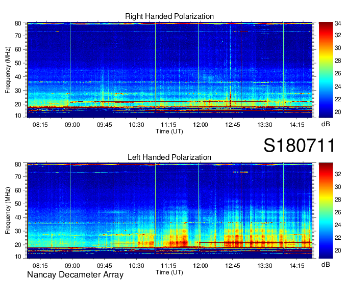Click the 09:00 tick of Left Handed plot
347x281 pixels.
point(72,266)
